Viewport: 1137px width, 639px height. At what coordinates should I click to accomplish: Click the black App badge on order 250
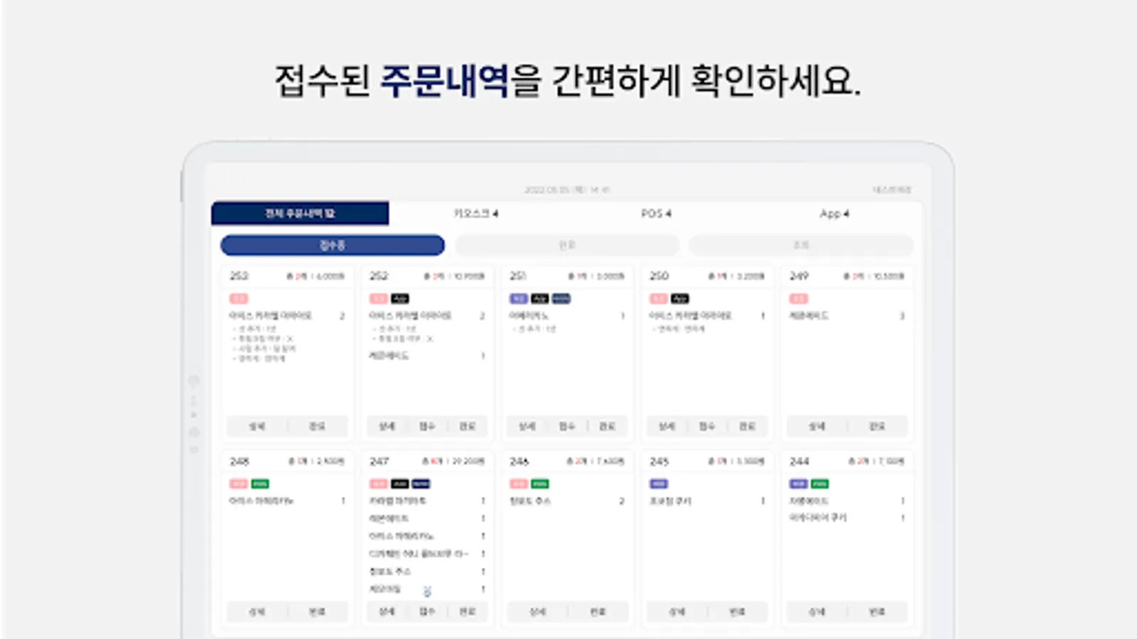click(x=680, y=299)
